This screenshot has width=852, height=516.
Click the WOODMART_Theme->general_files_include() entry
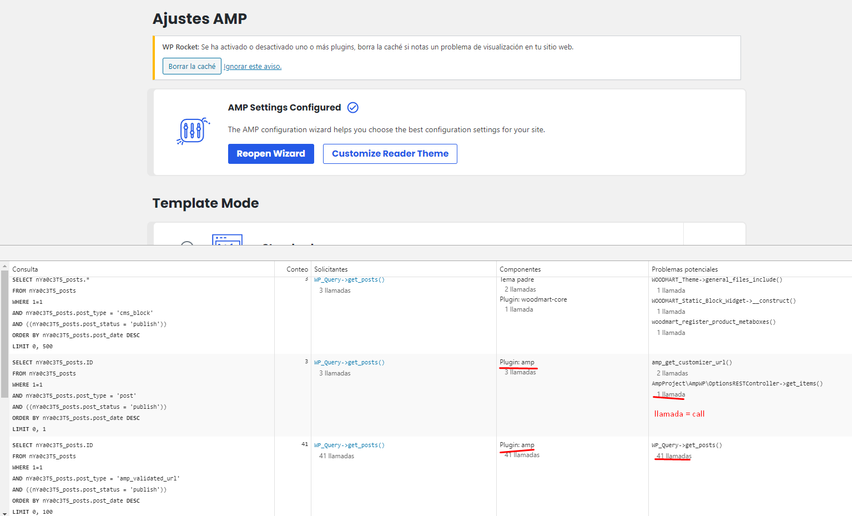point(717,280)
